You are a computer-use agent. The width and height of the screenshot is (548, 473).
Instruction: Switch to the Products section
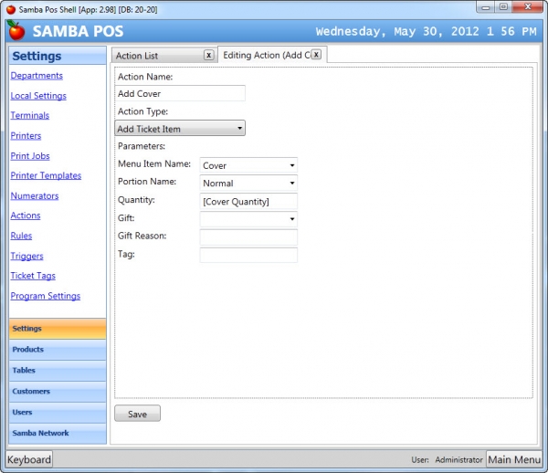pos(58,350)
